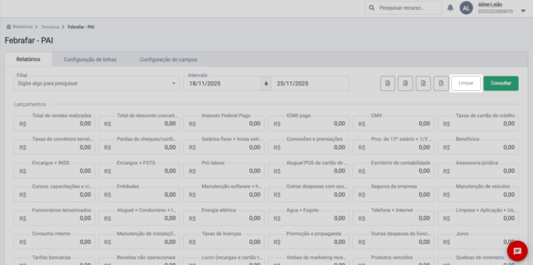This screenshot has width=533, height=265.
Task: Click the Manutenção de veículos field
Action: pos(478,194)
